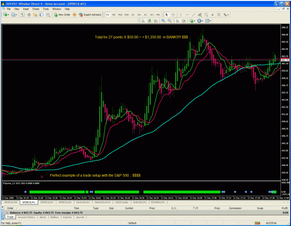The width and height of the screenshot is (291, 226).
Task: Open the Charts menu
Action: [x=36, y=9]
